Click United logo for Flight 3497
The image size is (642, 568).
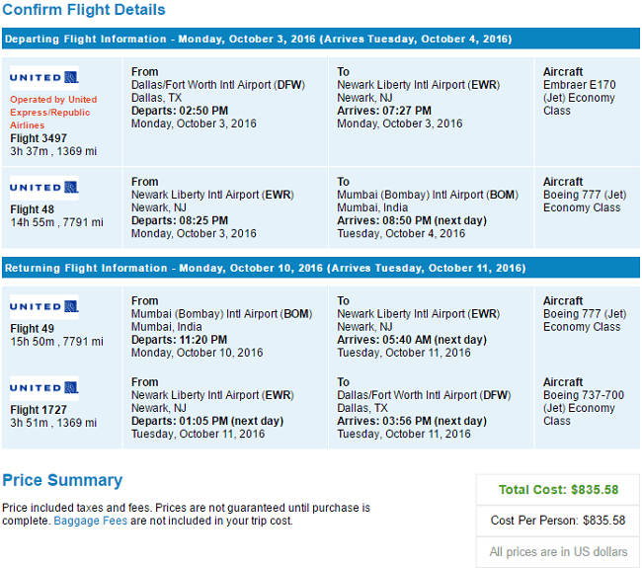pyautogui.click(x=44, y=77)
